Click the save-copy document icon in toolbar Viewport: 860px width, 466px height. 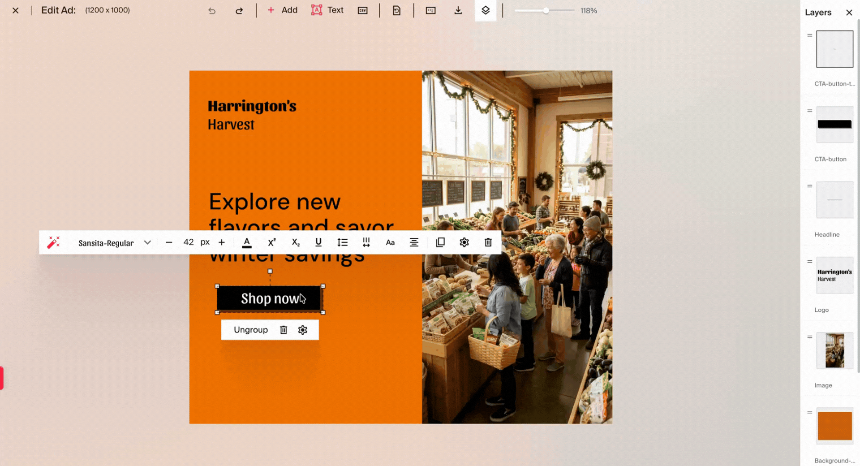coord(396,10)
